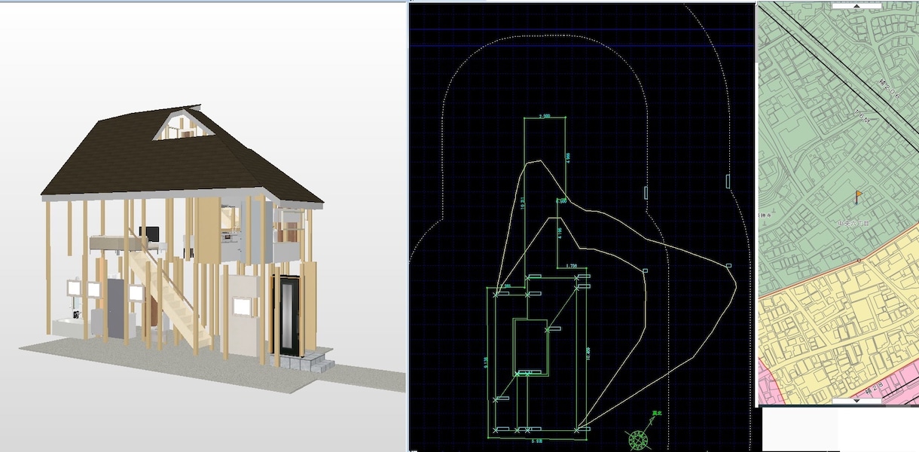
Task: Click the up arrow above the map
Action: 856,5
